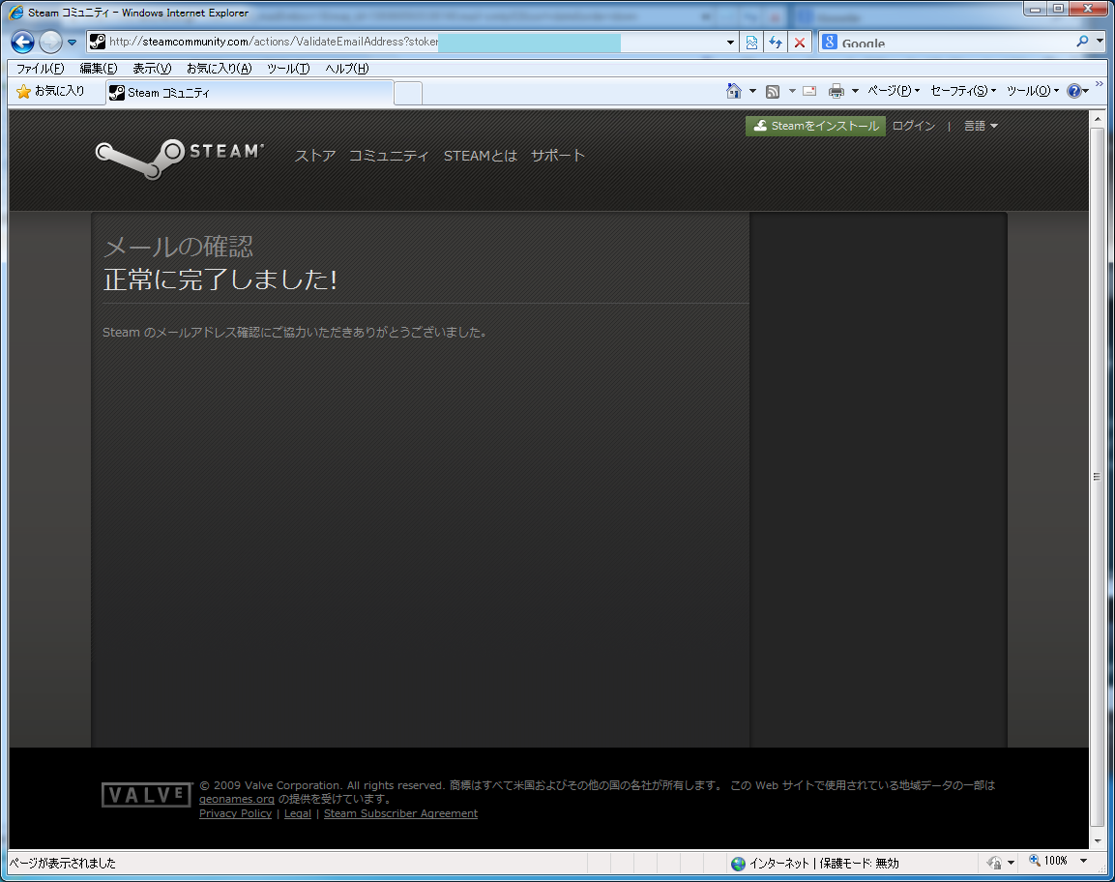Viewport: 1115px width, 882px height.
Task: Click the status bar privacy shield icon
Action: coord(994,863)
